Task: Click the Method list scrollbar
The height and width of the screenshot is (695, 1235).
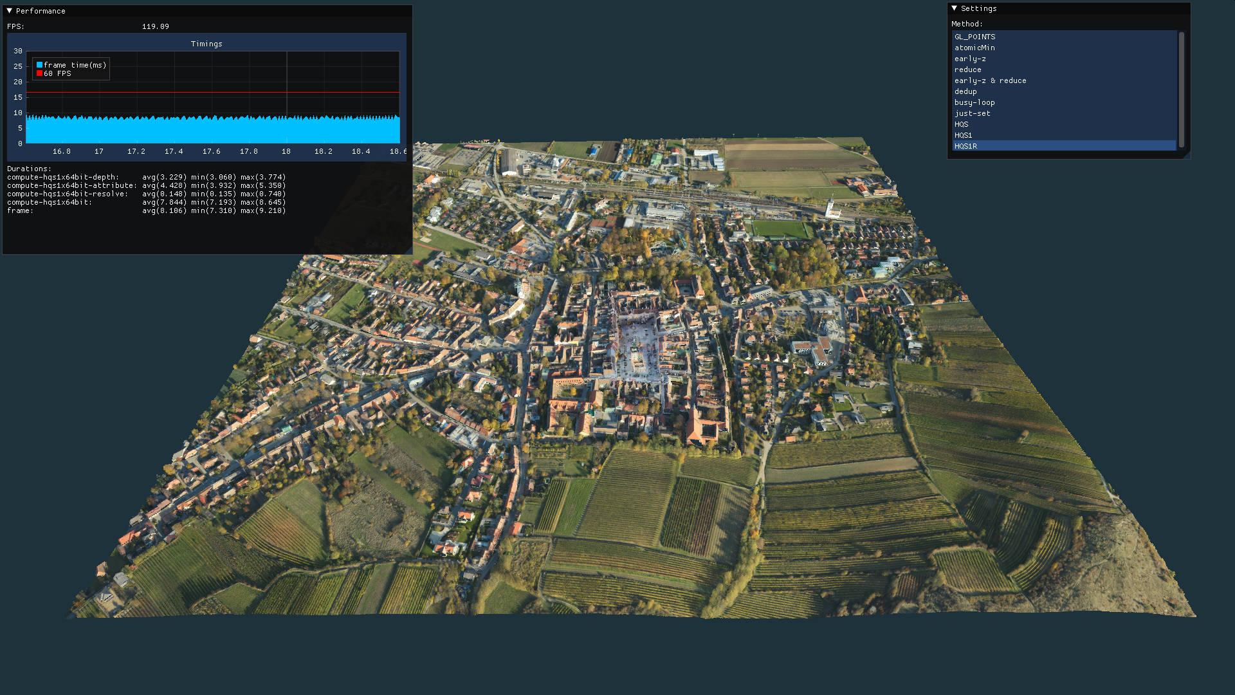Action: [1181, 89]
